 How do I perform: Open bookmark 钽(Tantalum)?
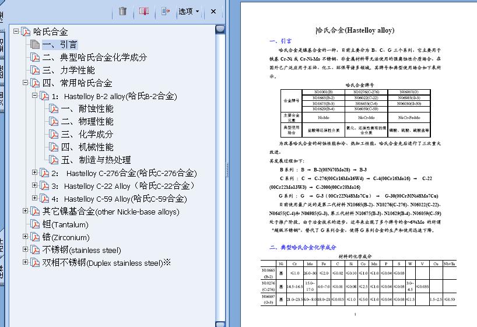(x=65, y=224)
